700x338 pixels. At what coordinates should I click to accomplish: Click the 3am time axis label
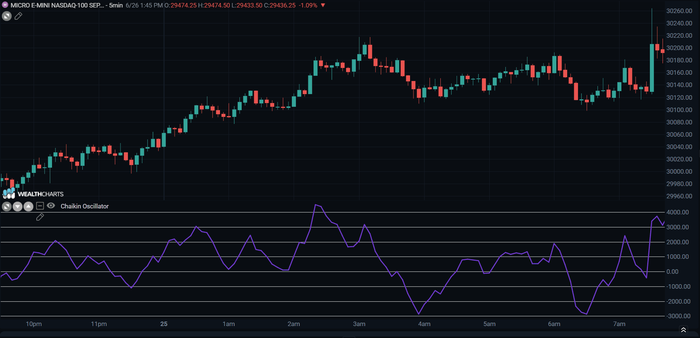[359, 324]
